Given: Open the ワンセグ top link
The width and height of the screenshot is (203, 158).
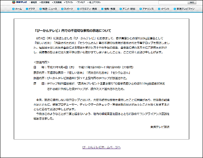Looking at the screenshot, I should 80,2.
